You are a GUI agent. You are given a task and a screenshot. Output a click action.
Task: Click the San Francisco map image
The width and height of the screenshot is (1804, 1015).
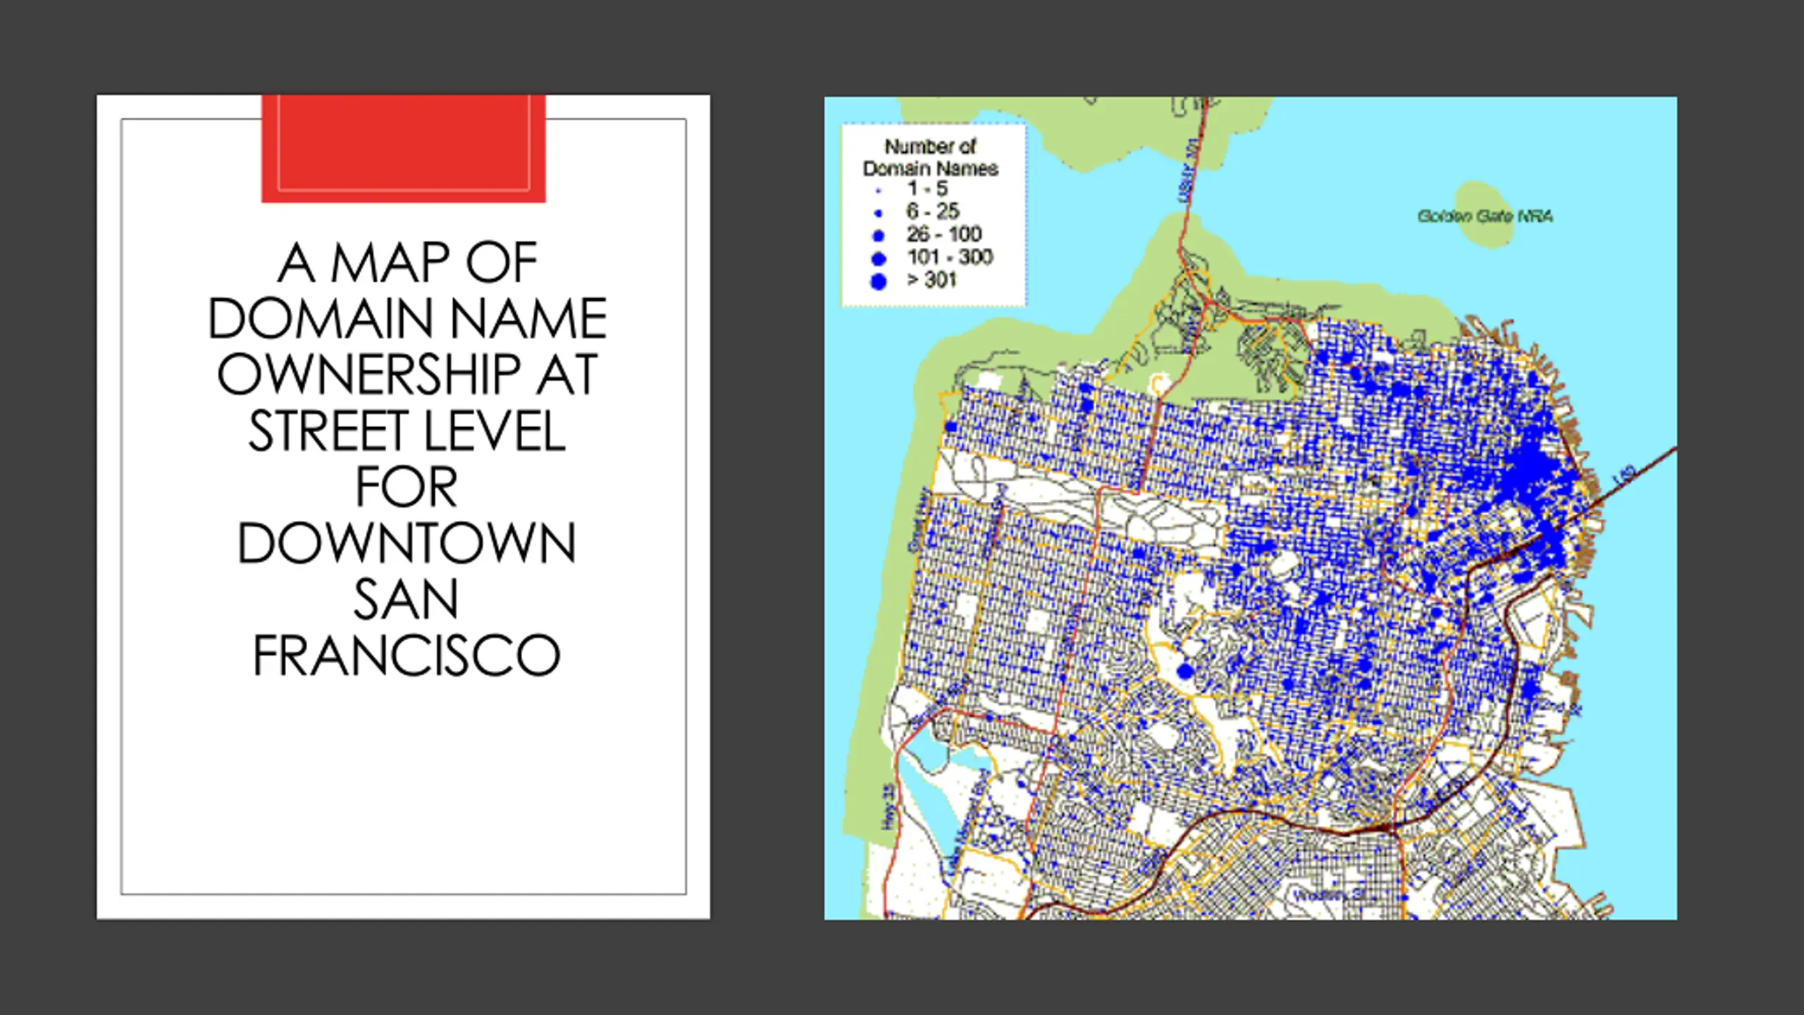tap(1250, 508)
